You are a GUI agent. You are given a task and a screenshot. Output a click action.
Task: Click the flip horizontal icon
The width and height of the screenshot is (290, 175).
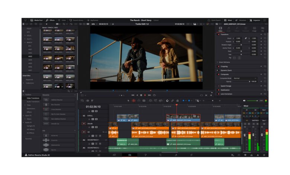pos(234,58)
